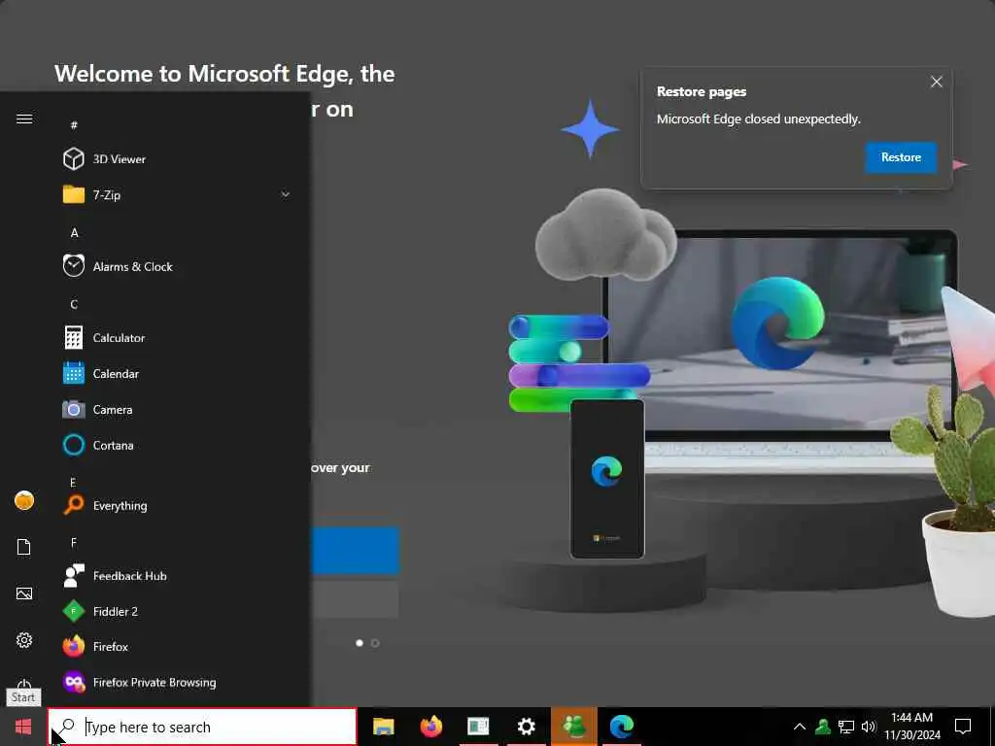
Task: Open Documents from Start sidebar
Action: (24, 547)
